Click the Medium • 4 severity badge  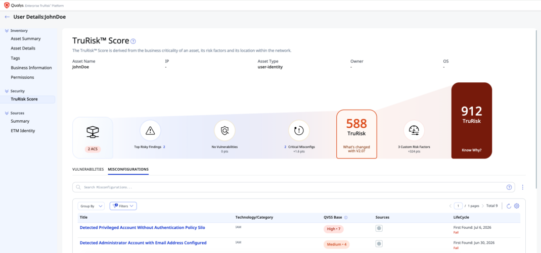(337, 244)
